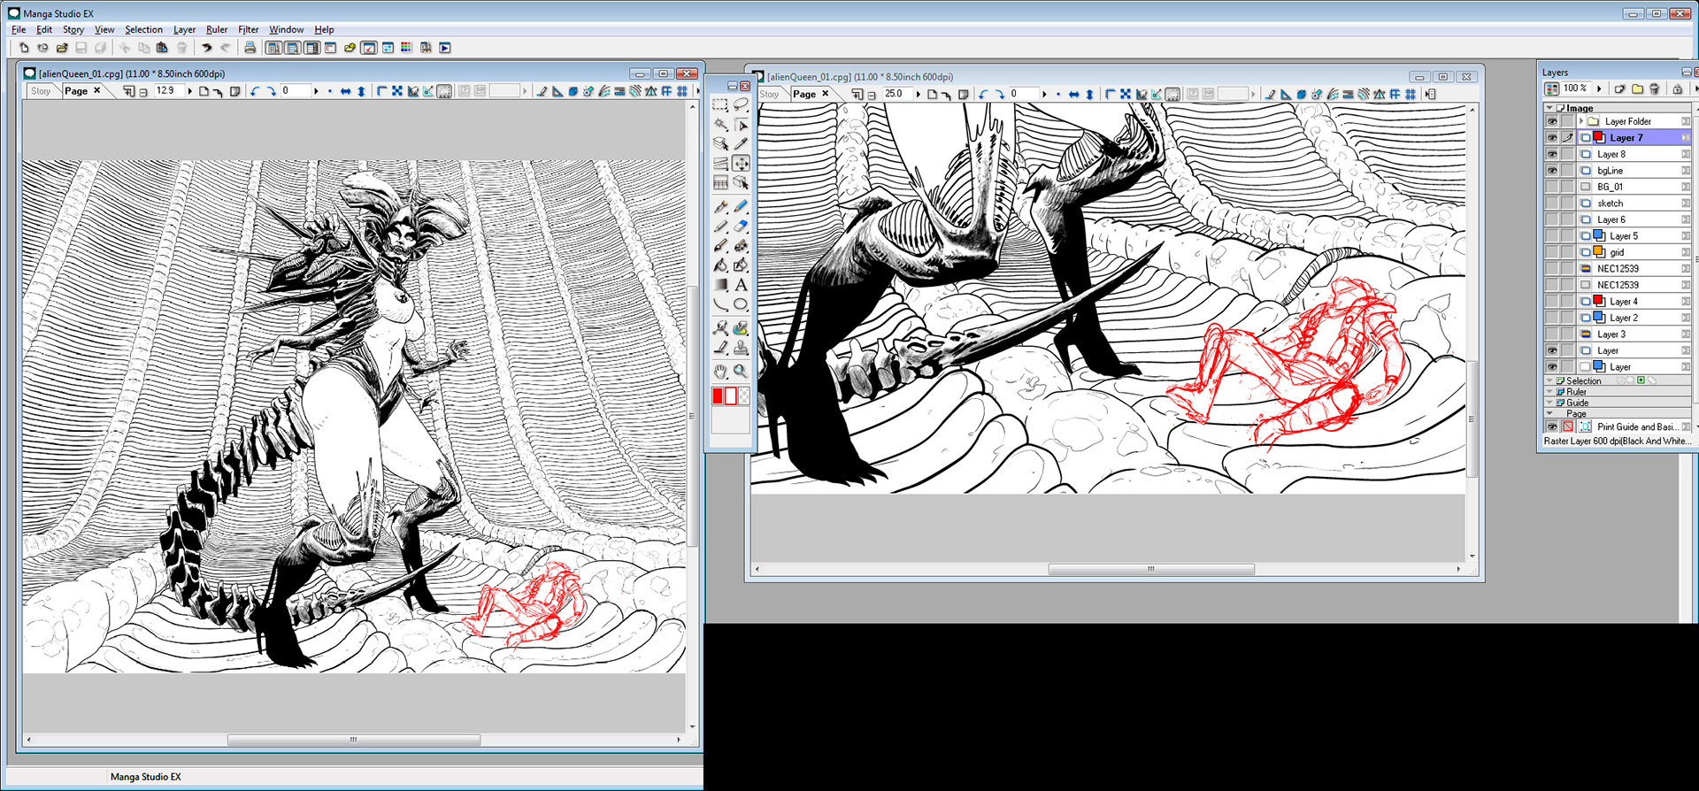Click the white background color swatch
The width and height of the screenshot is (1699, 791).
click(x=731, y=396)
